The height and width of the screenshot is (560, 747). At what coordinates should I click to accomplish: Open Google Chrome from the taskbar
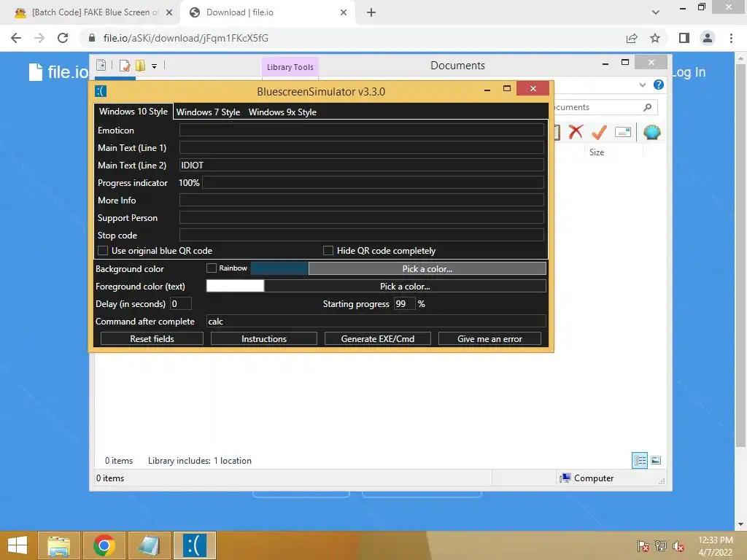point(104,545)
